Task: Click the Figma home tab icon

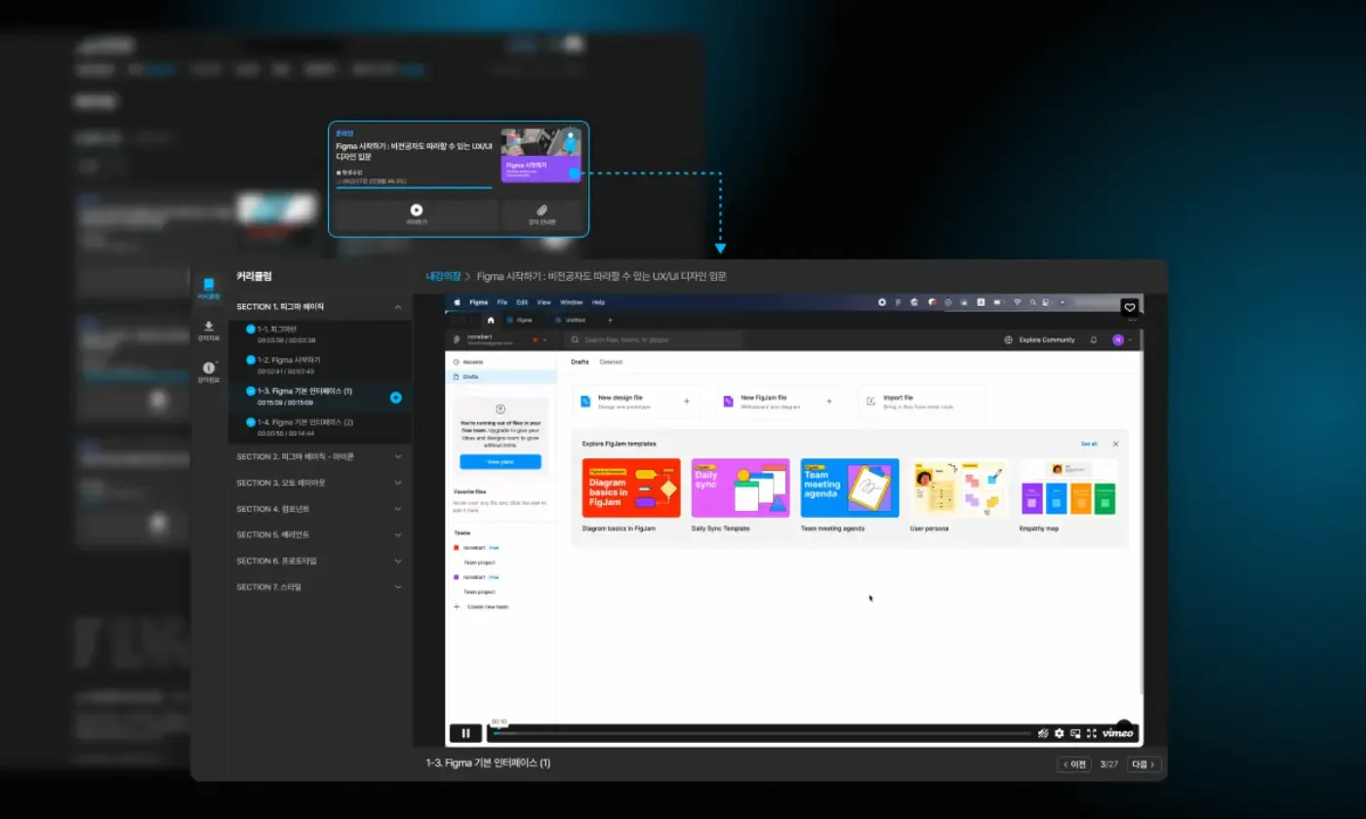Action: click(491, 320)
